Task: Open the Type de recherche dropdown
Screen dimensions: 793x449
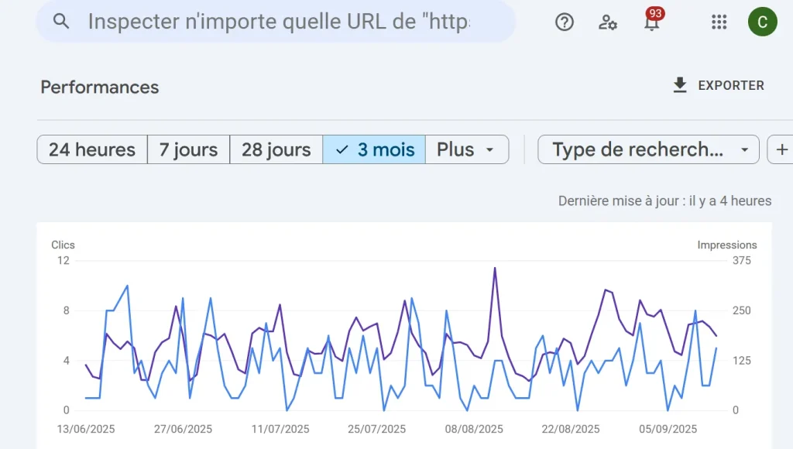Action: 647,149
